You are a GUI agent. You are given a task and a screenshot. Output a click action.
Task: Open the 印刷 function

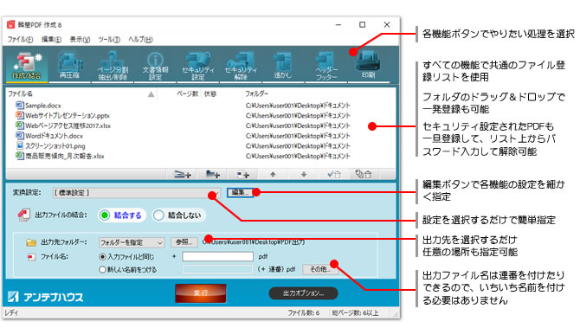[x=369, y=66]
